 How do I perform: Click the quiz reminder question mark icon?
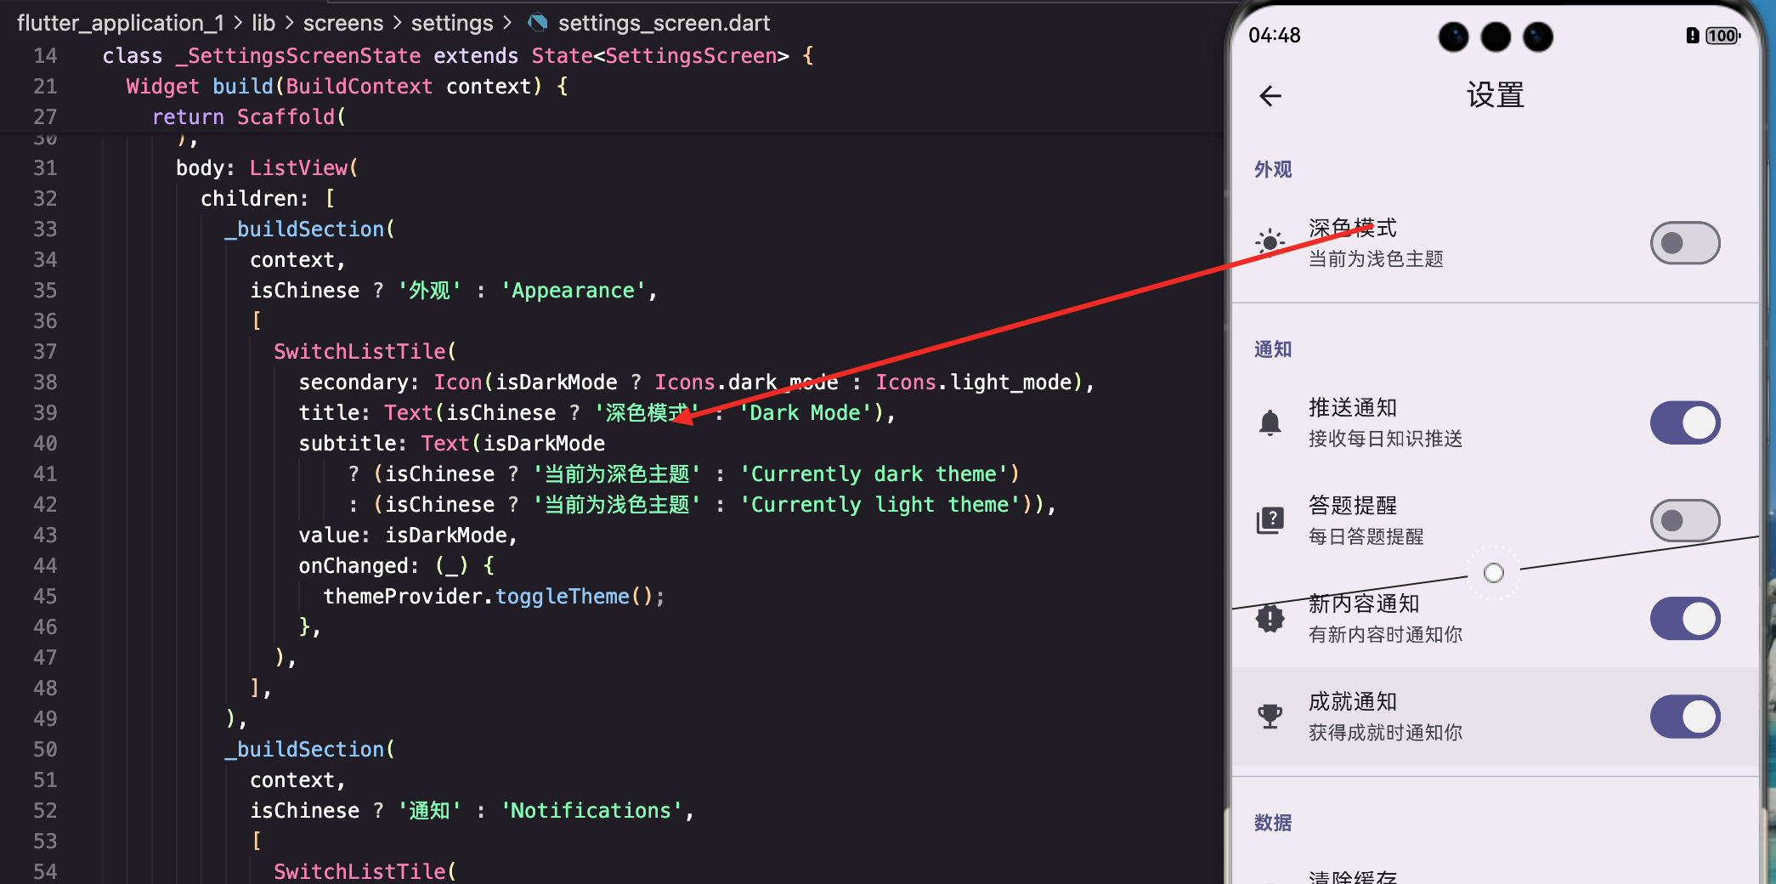[1270, 520]
